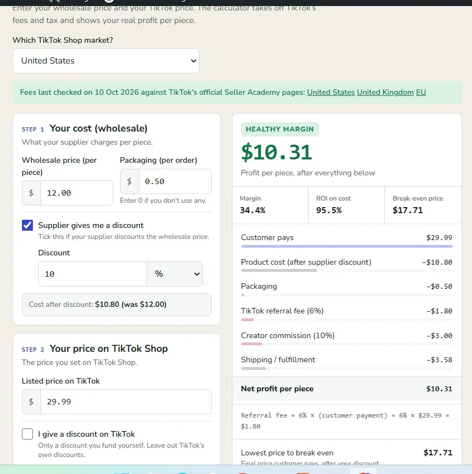This screenshot has width=472, height=474.
Task: Open the United States Seller Academy link
Action: (331, 92)
